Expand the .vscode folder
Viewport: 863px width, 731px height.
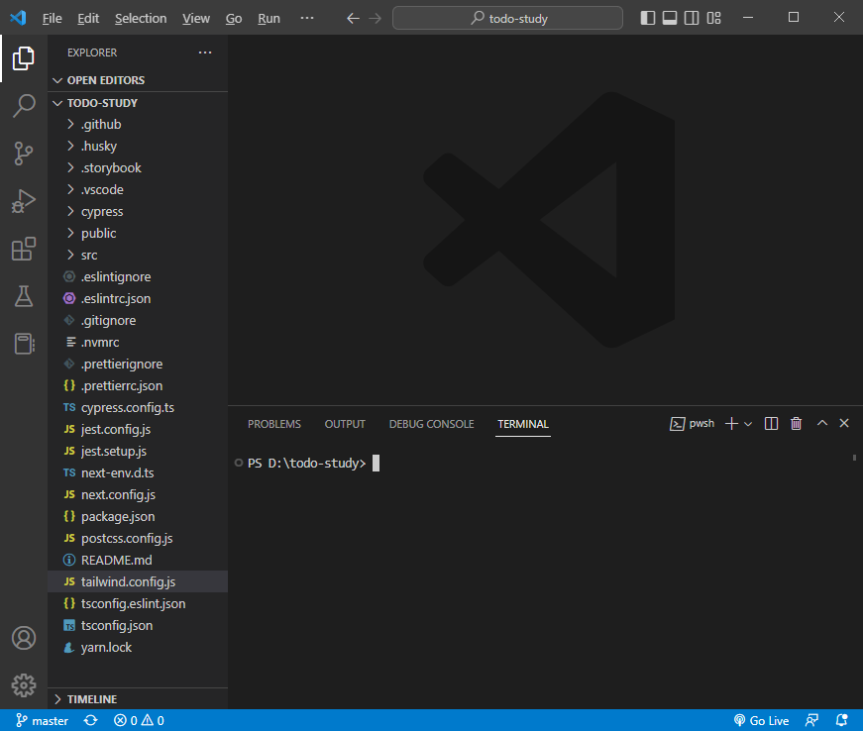pyautogui.click(x=138, y=190)
